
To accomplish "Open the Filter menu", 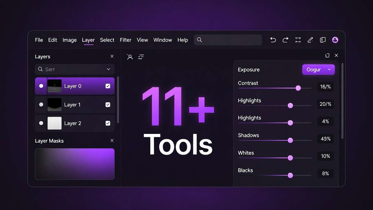I will 125,40.
